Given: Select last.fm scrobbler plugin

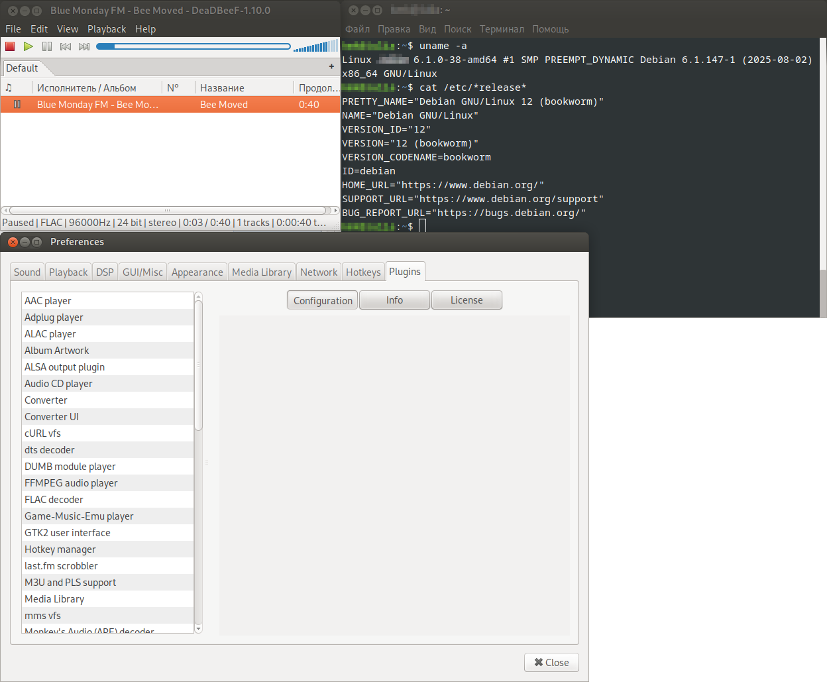Looking at the screenshot, I should point(61,566).
